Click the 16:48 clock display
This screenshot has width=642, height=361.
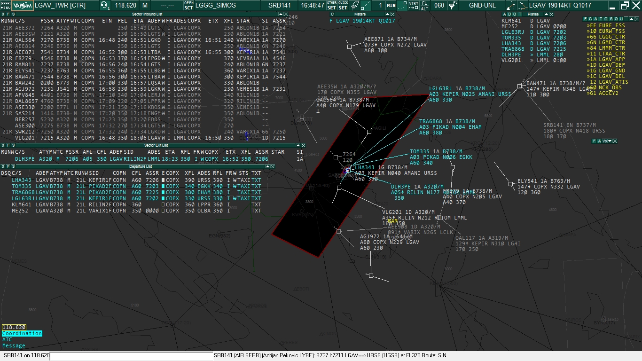[x=313, y=6]
